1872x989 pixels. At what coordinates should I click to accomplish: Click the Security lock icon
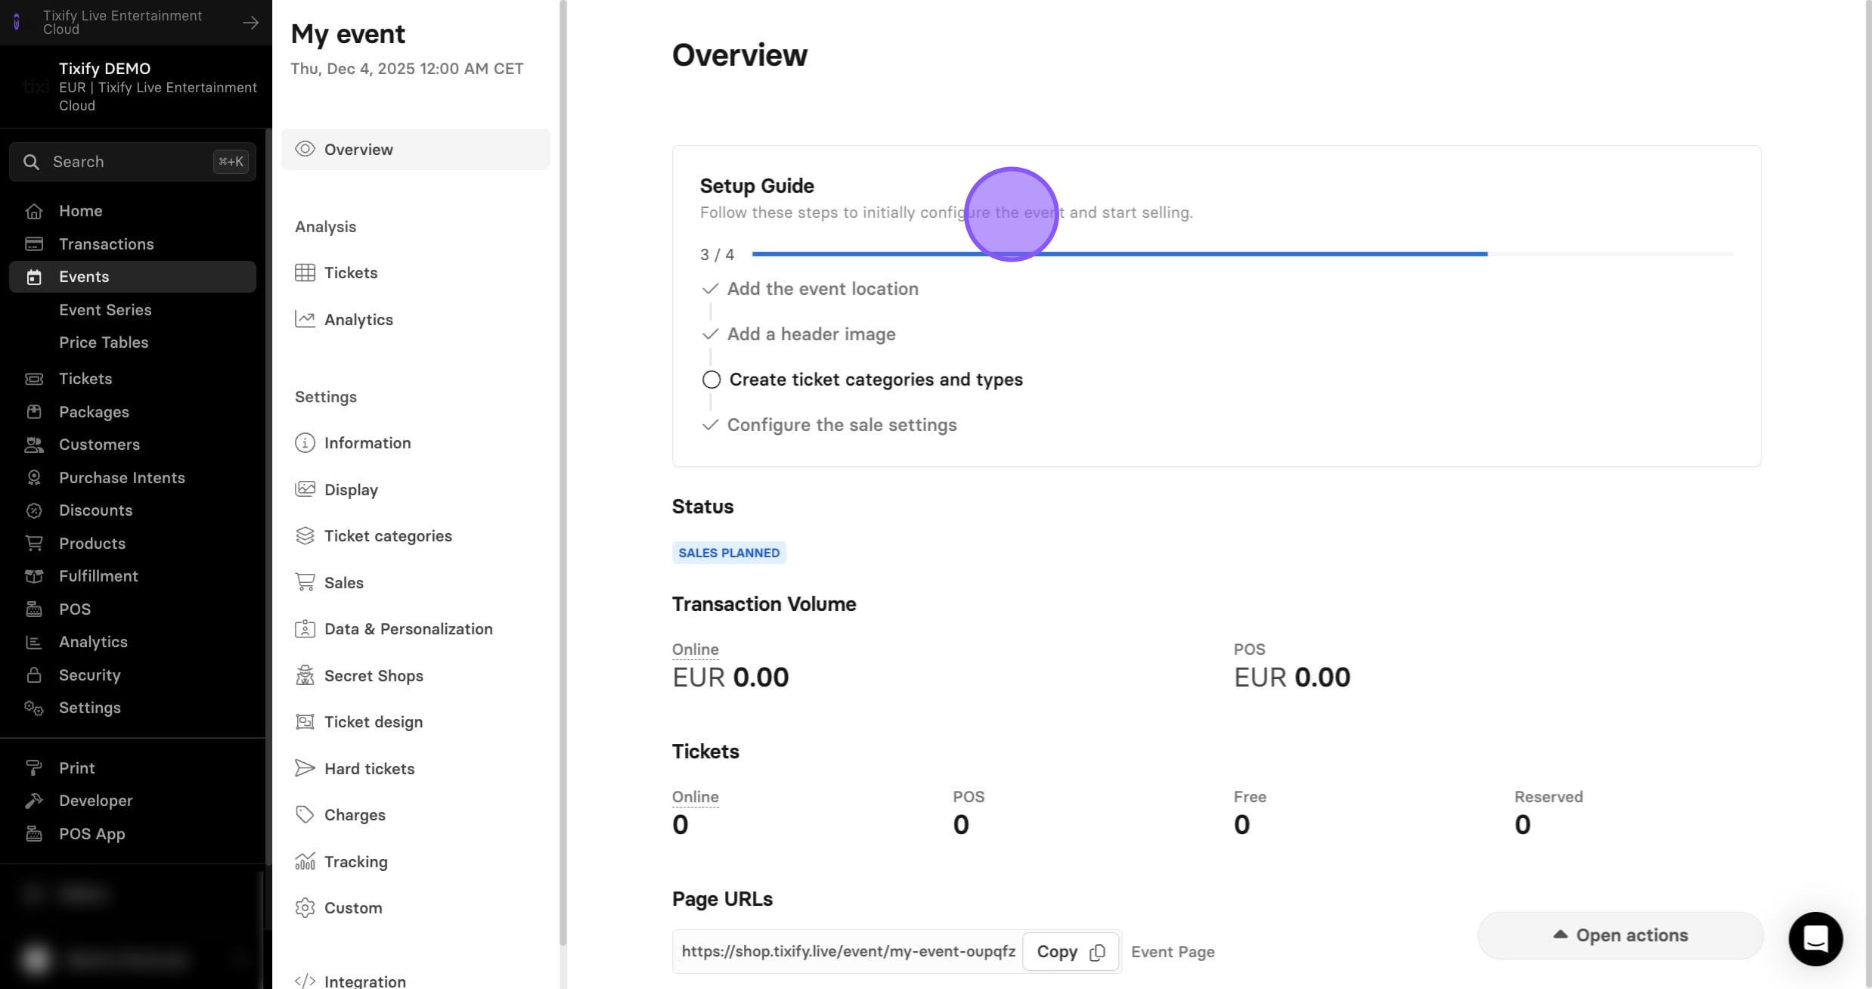34,675
